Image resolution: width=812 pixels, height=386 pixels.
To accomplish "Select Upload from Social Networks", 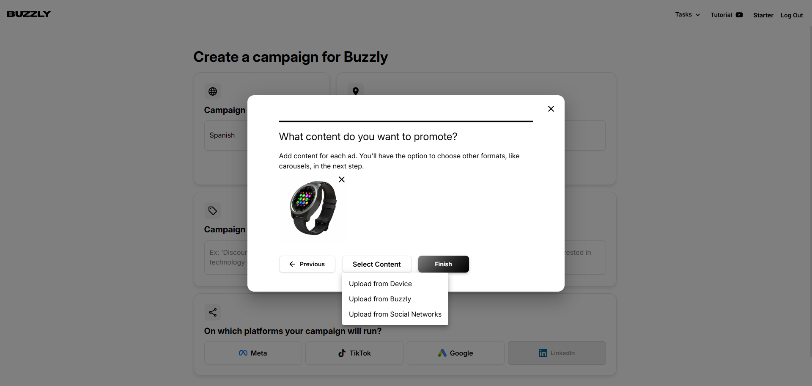I will coord(395,314).
